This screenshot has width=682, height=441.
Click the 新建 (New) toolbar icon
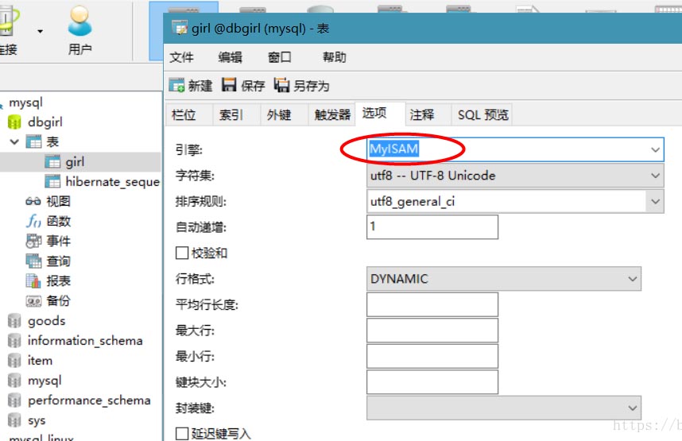pyautogui.click(x=176, y=85)
